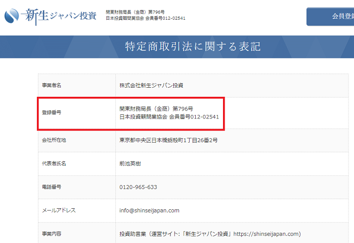Click the メールアドレス label cell
The image size is (354, 243).
pos(77,211)
